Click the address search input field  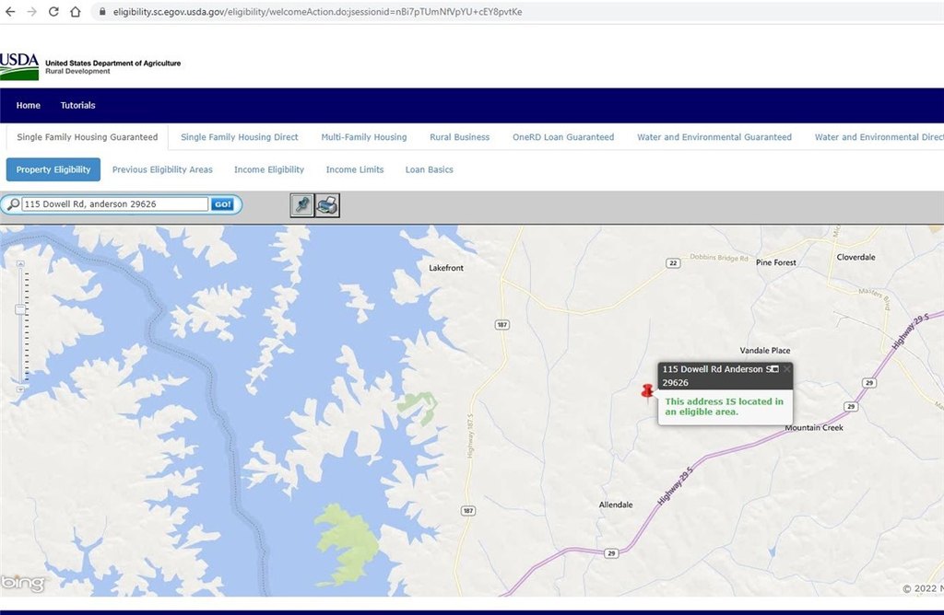(x=115, y=204)
